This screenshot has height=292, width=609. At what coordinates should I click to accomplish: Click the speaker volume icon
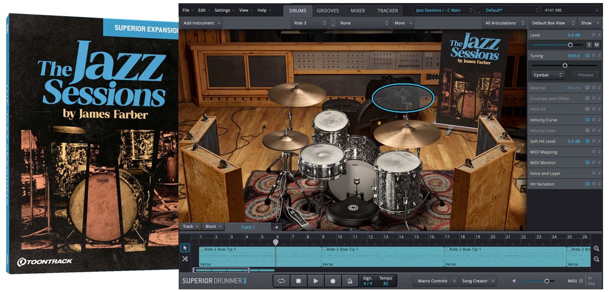(514, 281)
